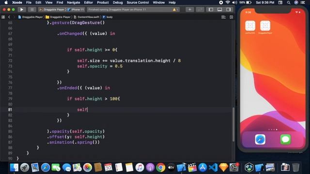
Task: Choose the iPhone 11 run destination
Action: coord(76,10)
